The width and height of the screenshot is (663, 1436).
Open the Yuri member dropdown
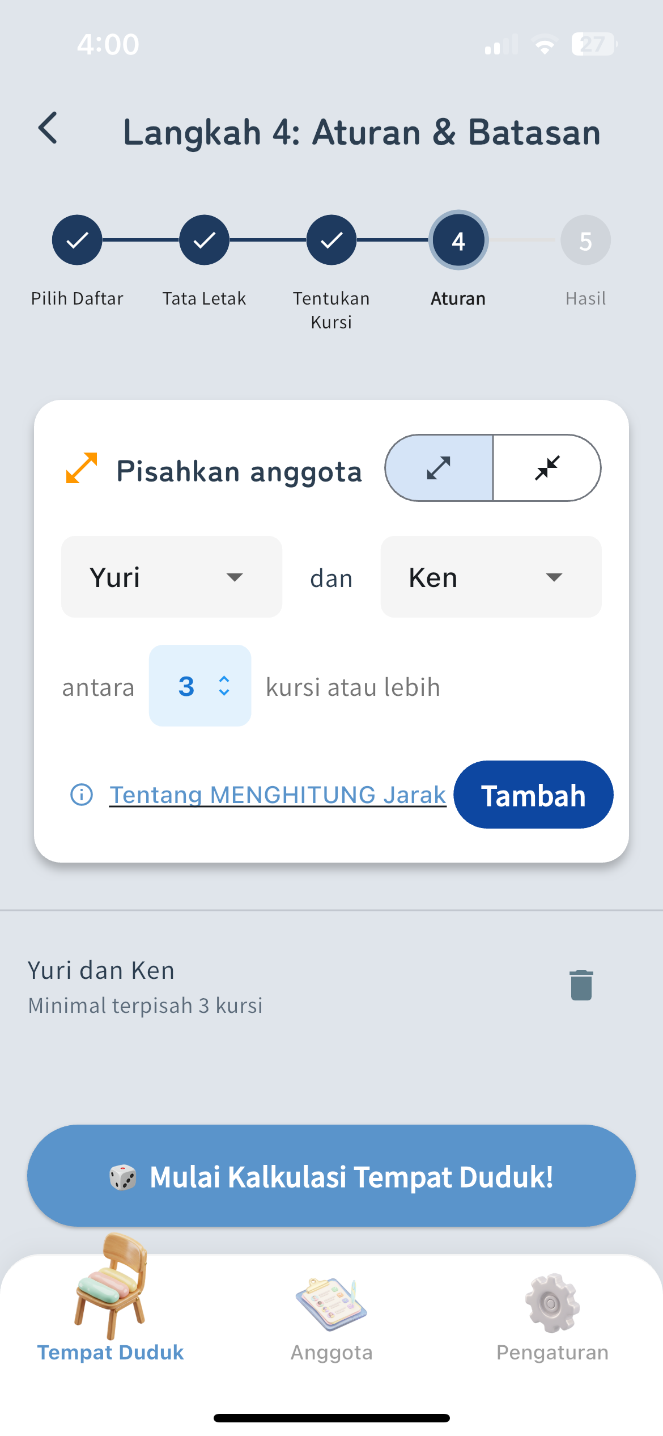pyautogui.click(x=171, y=577)
